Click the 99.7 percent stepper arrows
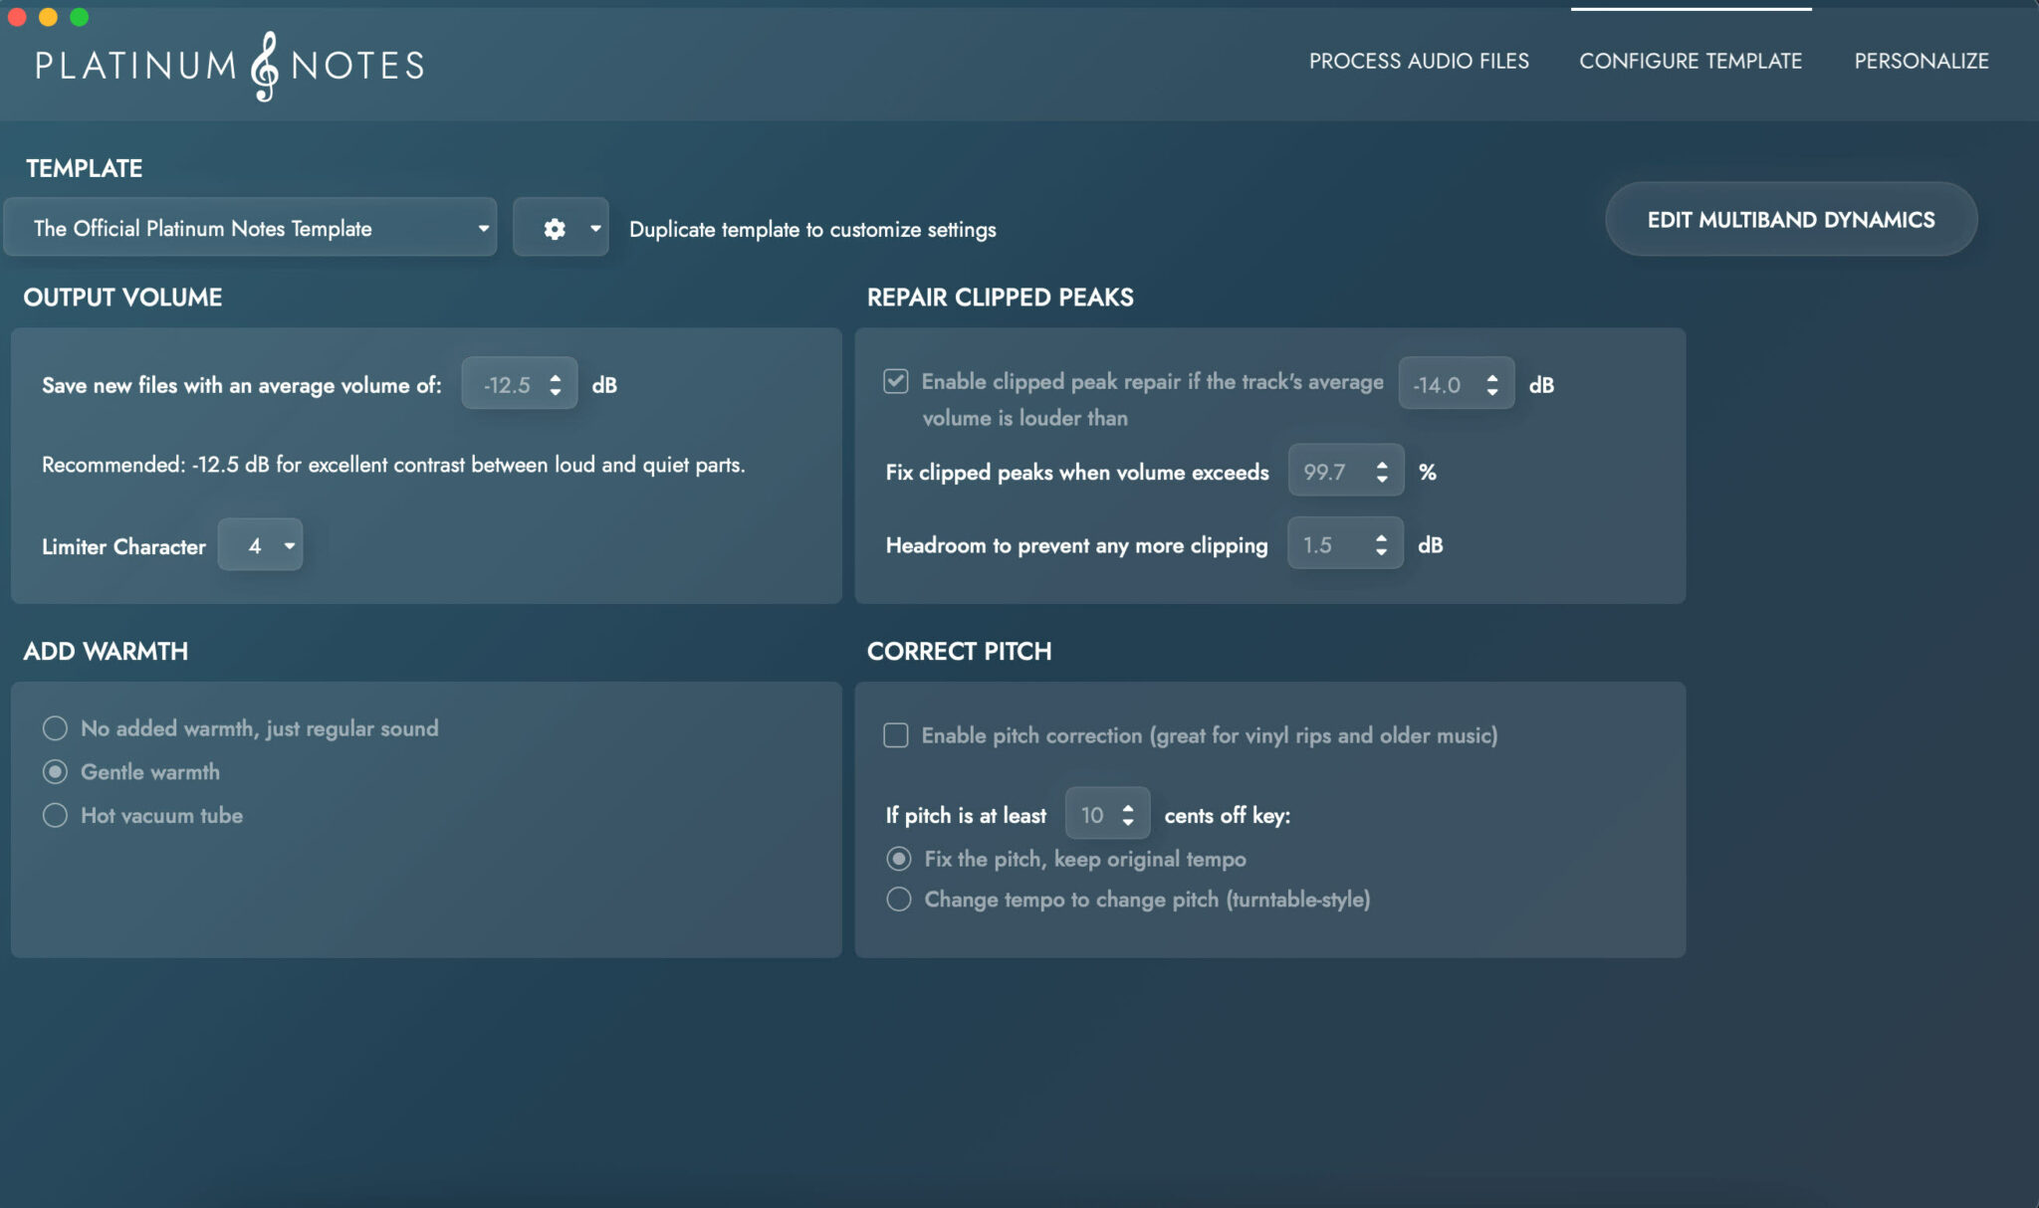The width and height of the screenshot is (2039, 1208). pos(1382,472)
